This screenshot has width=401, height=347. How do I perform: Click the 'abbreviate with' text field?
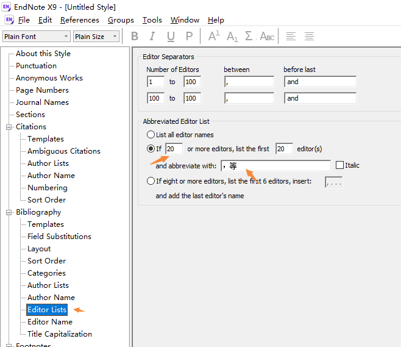275,165
